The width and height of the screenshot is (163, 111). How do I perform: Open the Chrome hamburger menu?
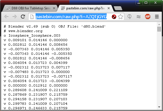point(157,16)
